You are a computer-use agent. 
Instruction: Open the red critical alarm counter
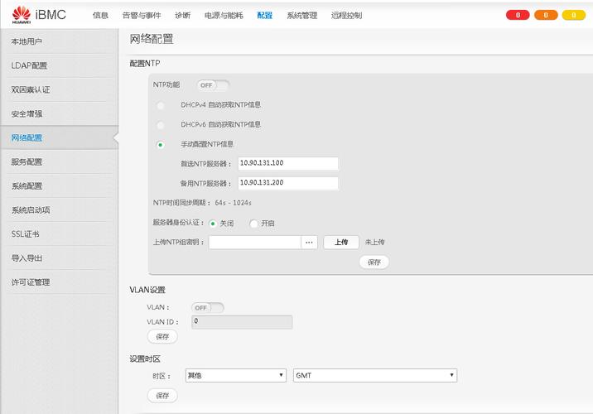click(x=518, y=15)
